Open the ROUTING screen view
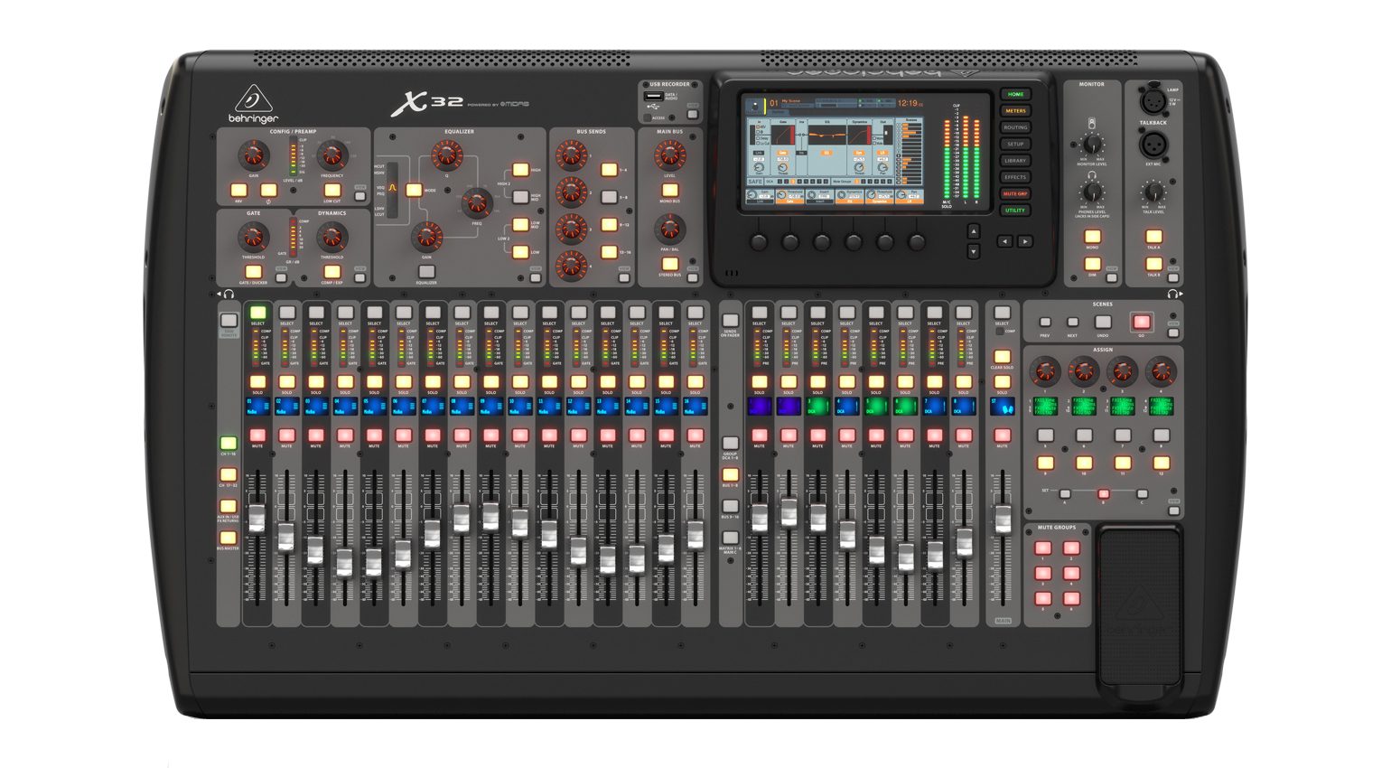The height and width of the screenshot is (768, 1391). 1015,127
